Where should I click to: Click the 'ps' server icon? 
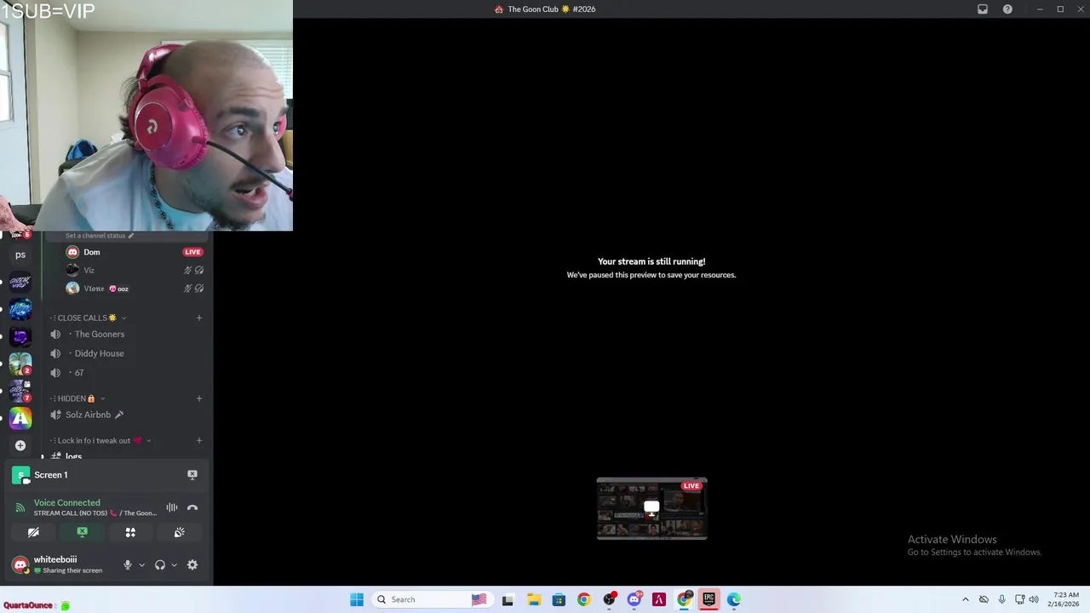(x=20, y=255)
